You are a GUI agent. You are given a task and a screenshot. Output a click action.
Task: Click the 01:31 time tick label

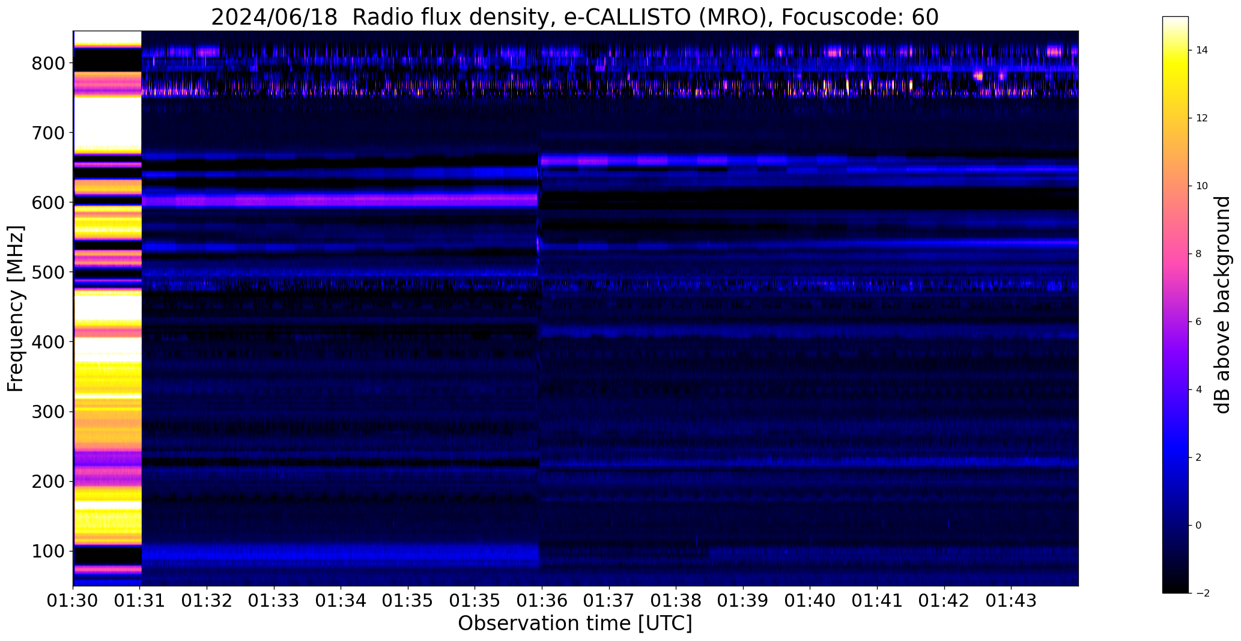tap(140, 601)
